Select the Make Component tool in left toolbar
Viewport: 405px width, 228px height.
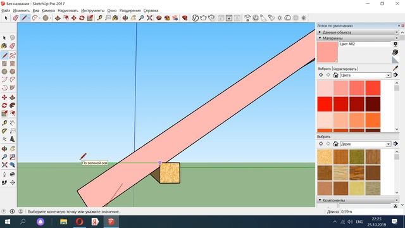pos(13,37)
